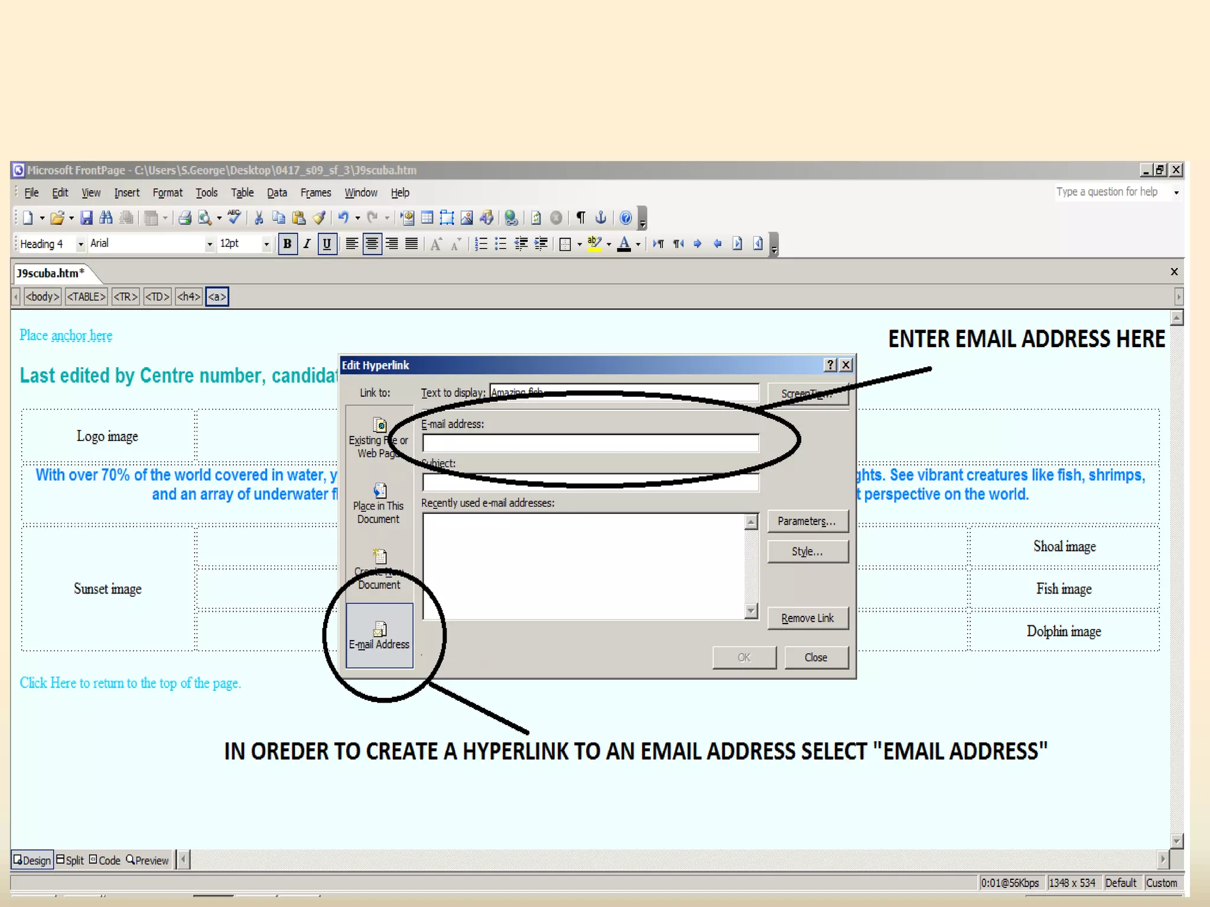Toggle Bold formatting

(287, 244)
